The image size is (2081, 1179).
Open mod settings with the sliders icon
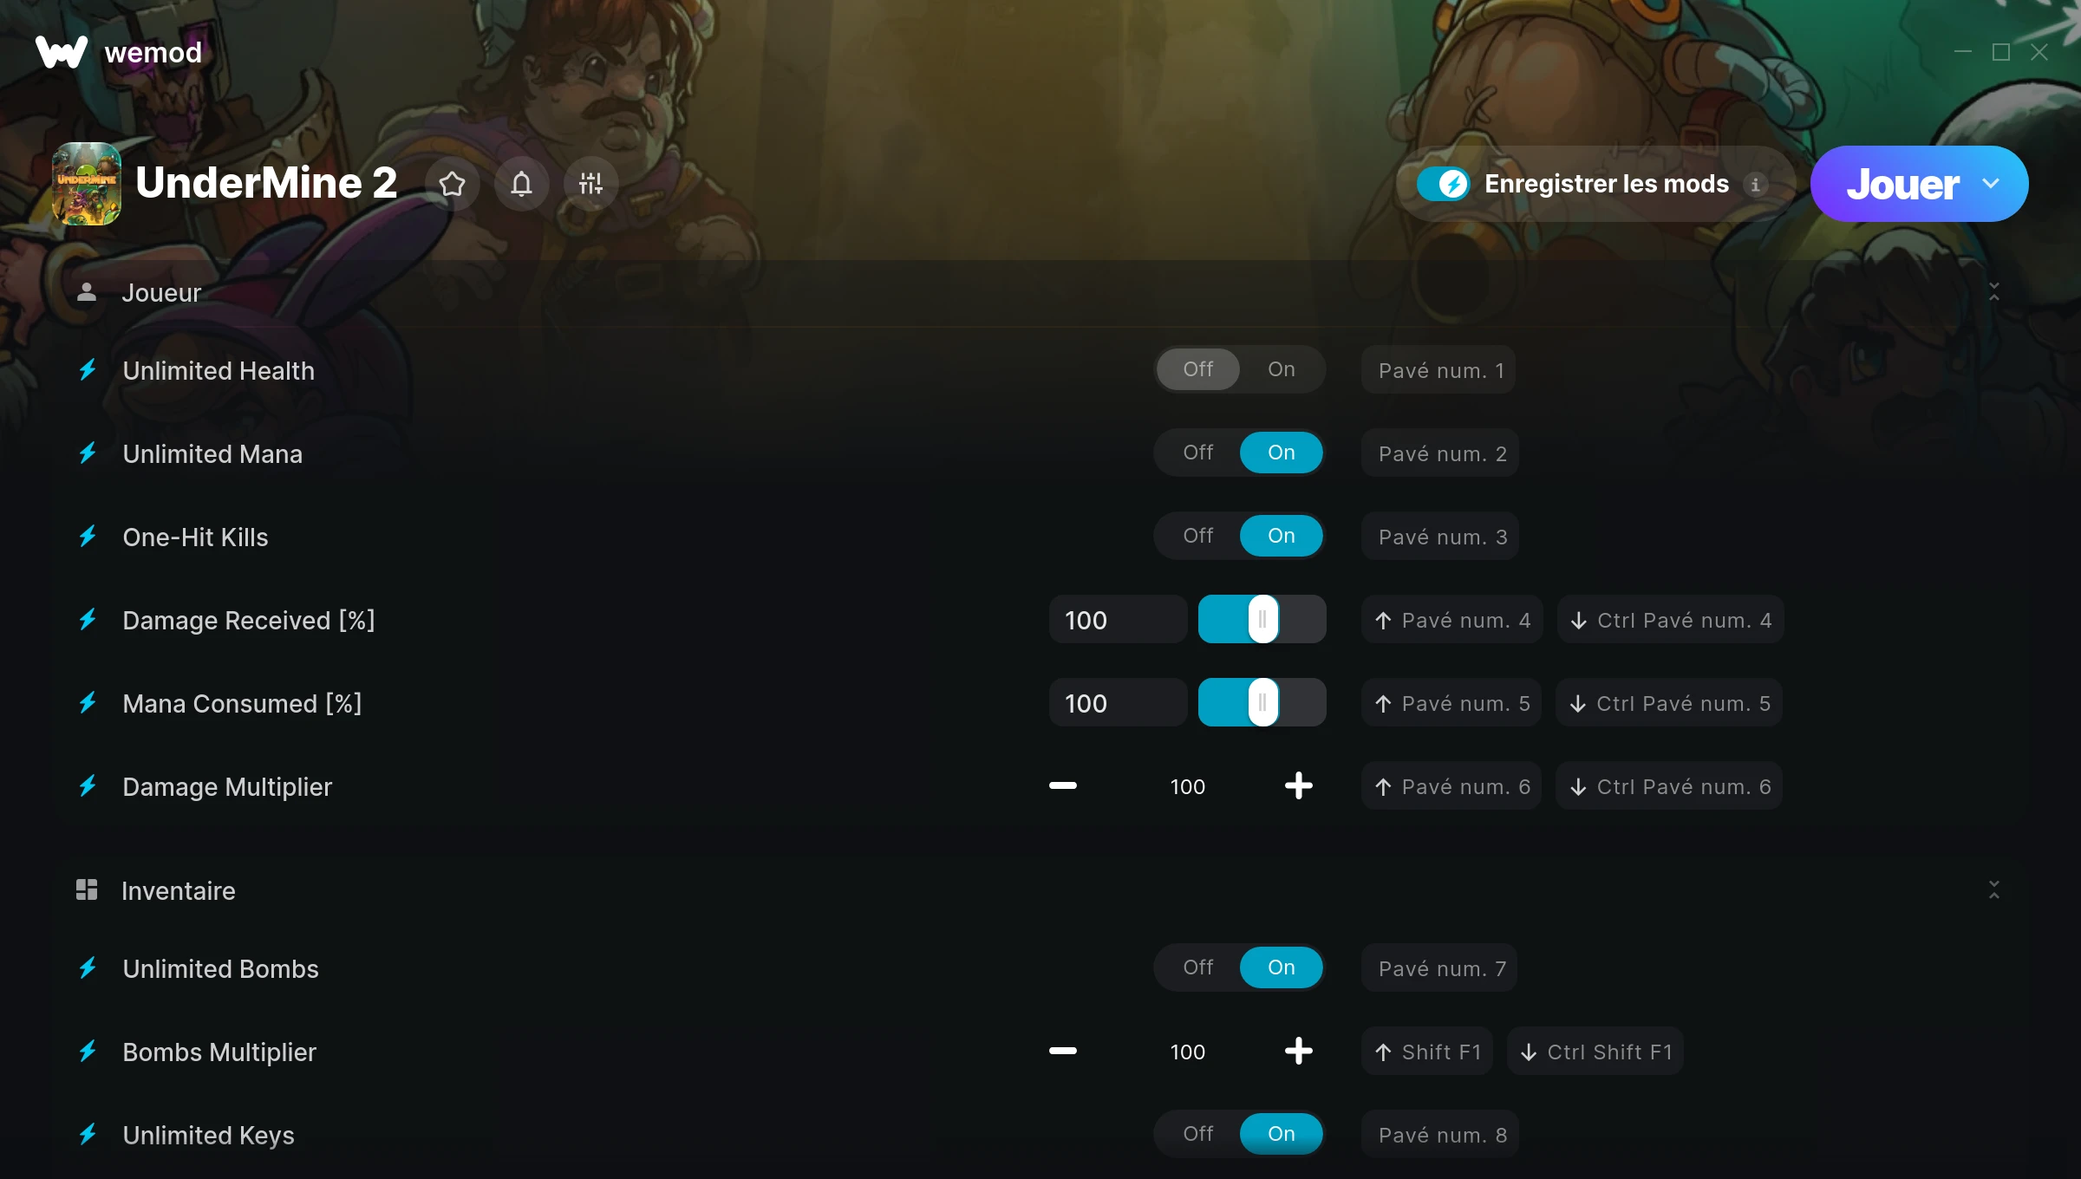[x=590, y=184]
